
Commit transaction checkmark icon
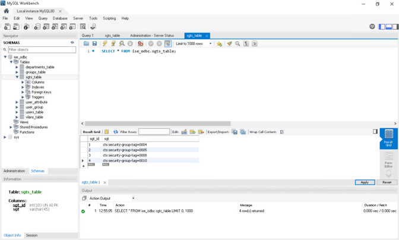(151, 43)
